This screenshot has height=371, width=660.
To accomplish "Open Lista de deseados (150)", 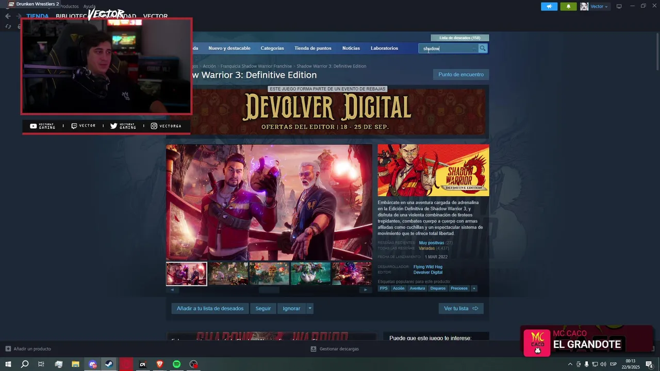I will 459,38.
